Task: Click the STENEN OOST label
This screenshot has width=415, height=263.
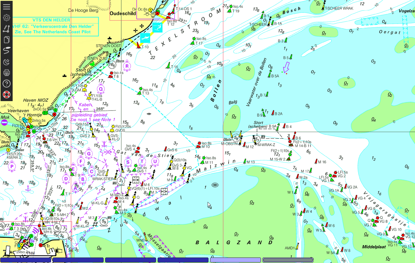Action: coord(108,46)
